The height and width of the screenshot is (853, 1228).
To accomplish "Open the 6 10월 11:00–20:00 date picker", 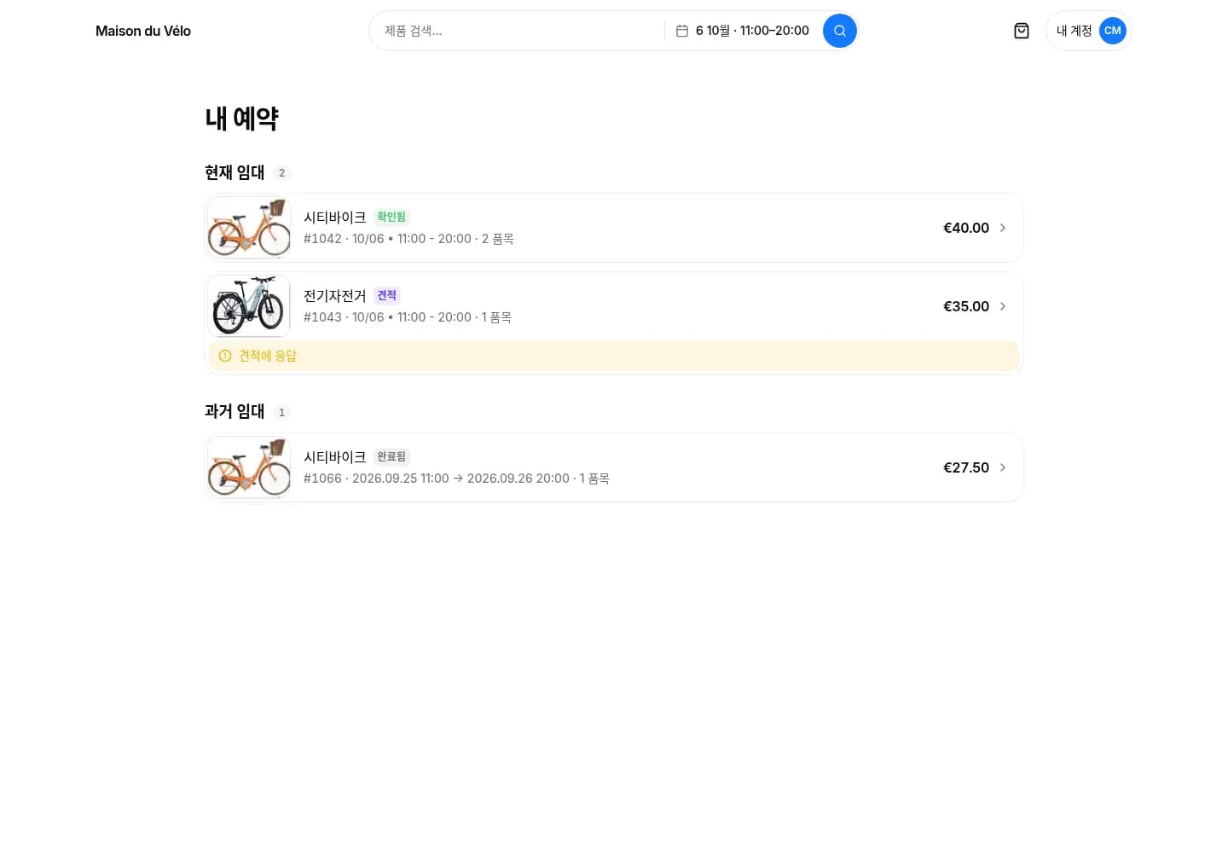I will click(743, 31).
